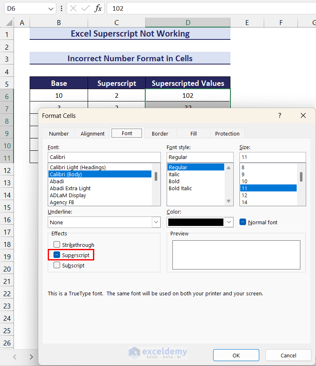Select Italic font style
316x366 pixels.
[x=196, y=174]
